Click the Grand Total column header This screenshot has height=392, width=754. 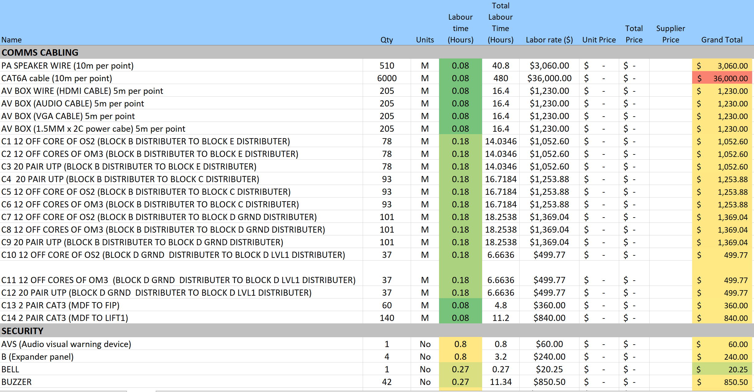pyautogui.click(x=722, y=40)
